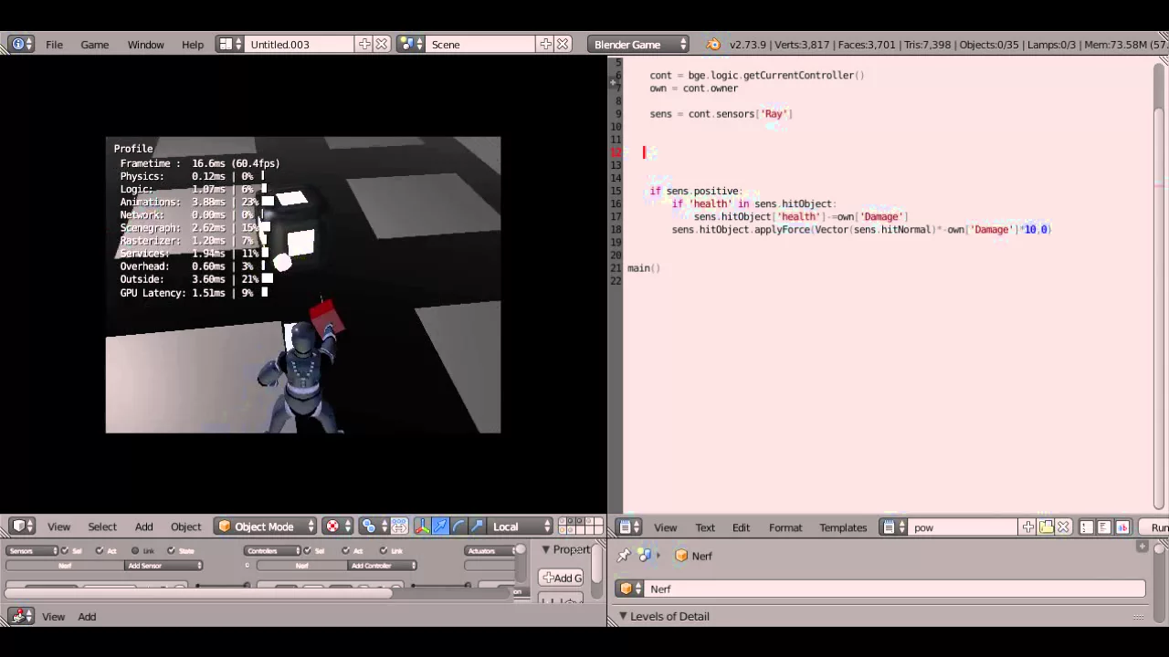Open the Local orientation dropdown
This screenshot has height=657, width=1169.
point(521,527)
